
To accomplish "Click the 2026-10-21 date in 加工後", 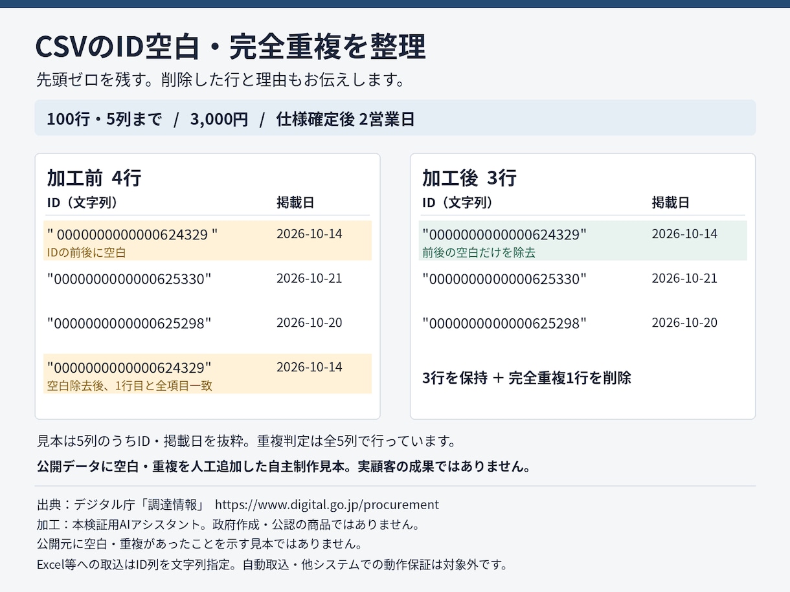I will [684, 278].
